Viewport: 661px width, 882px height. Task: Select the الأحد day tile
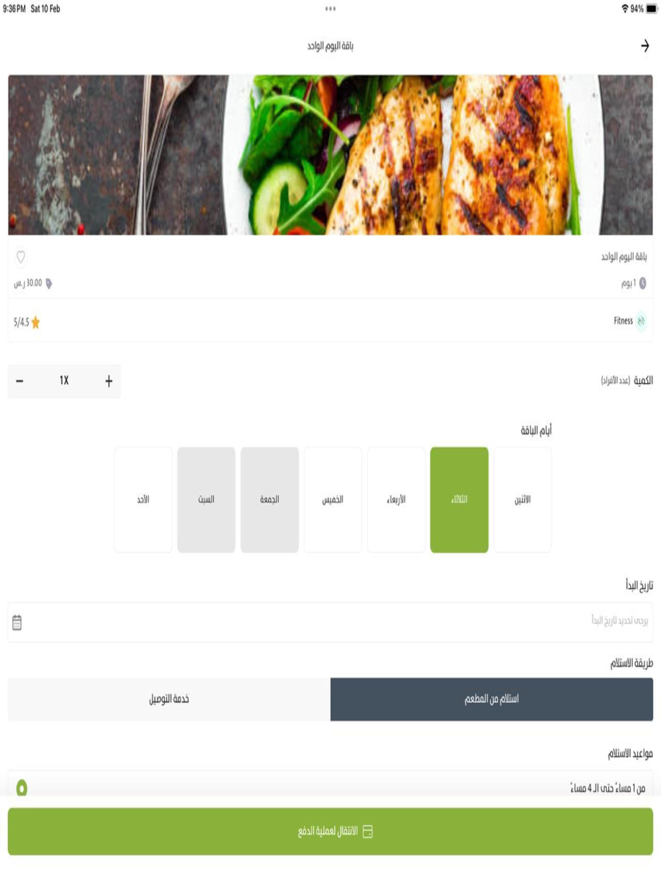[143, 499]
